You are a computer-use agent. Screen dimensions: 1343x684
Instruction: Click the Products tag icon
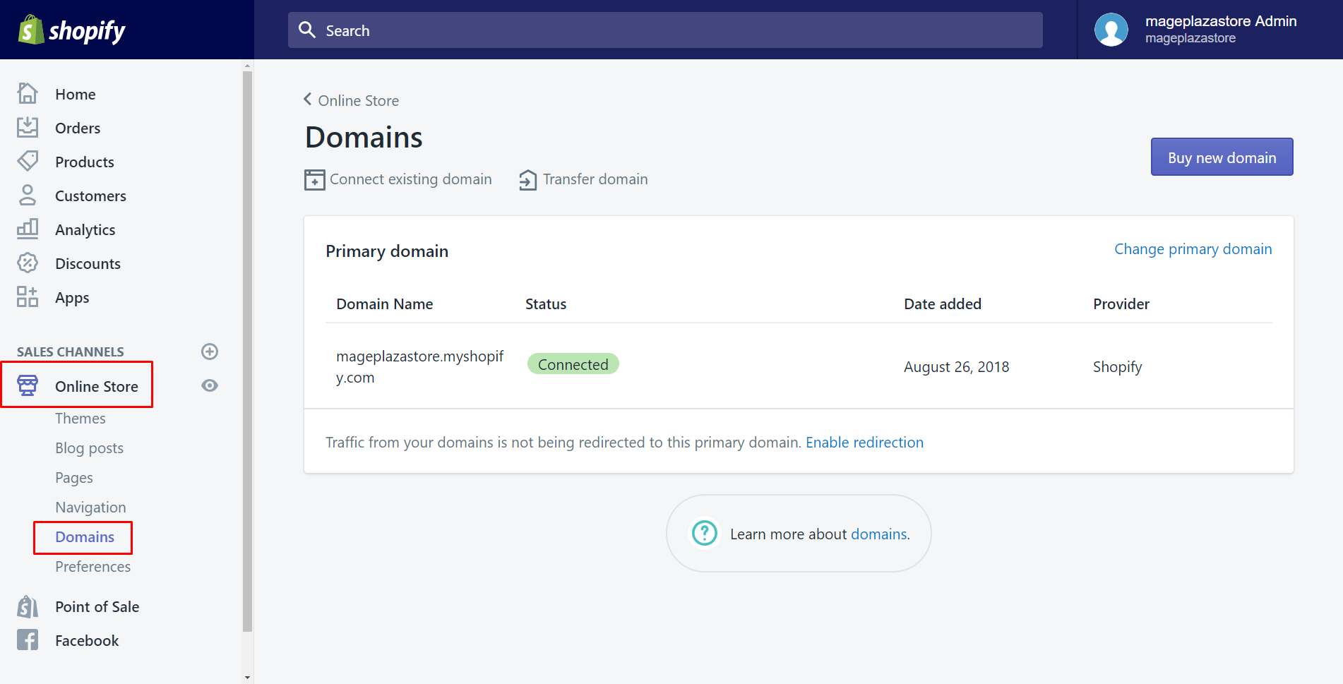coord(28,161)
